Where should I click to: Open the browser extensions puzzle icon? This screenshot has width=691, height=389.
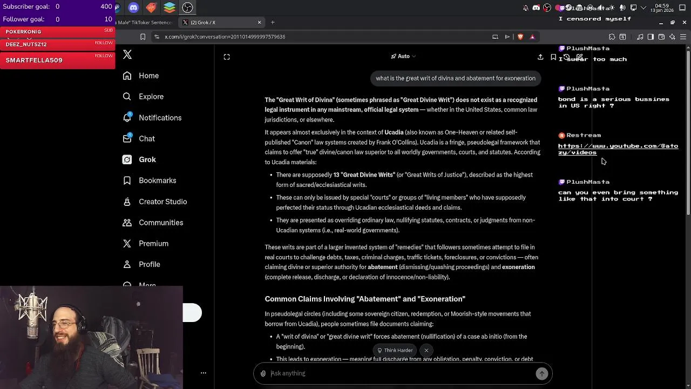click(612, 37)
